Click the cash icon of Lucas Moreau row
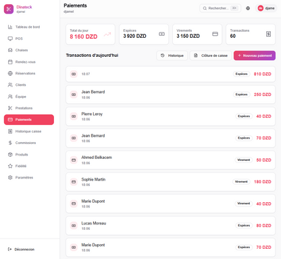This screenshot has width=281, height=259. pos(74,225)
